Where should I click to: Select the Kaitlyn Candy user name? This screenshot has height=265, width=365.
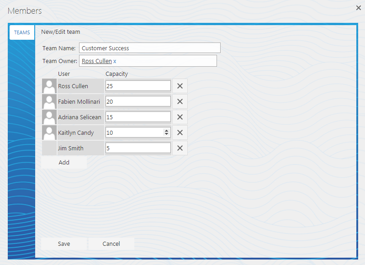click(76, 133)
